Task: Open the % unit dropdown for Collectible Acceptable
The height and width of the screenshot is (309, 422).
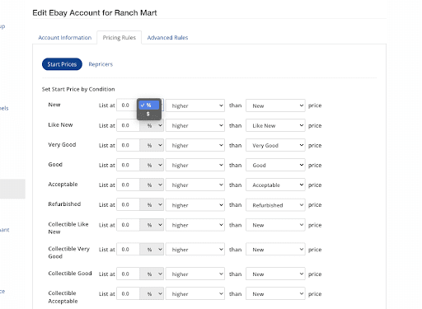Action: click(152, 293)
